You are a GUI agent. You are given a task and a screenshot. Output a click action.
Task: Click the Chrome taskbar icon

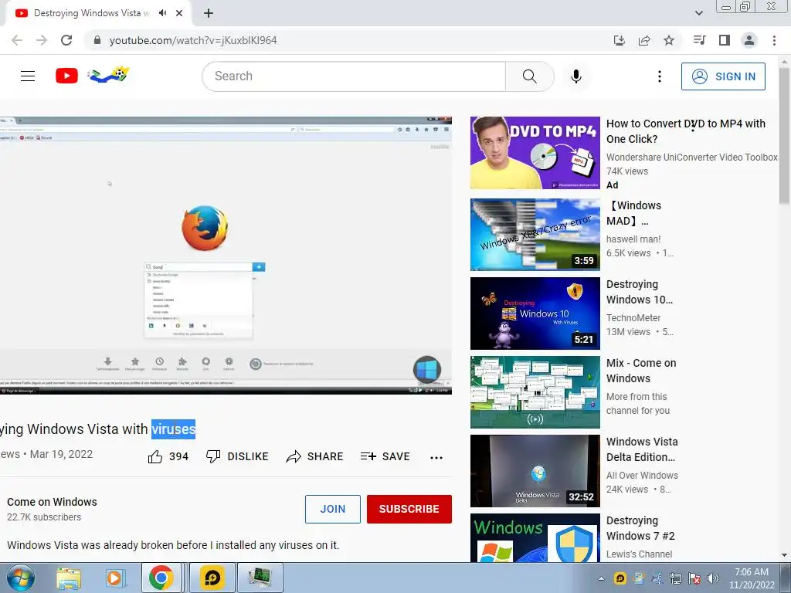click(161, 578)
